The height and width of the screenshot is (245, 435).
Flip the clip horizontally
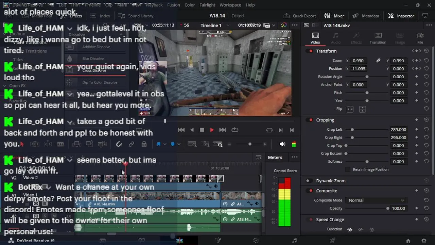click(x=350, y=109)
